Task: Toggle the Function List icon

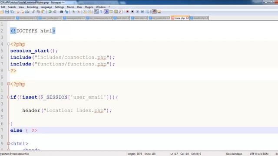Action: point(121,12)
